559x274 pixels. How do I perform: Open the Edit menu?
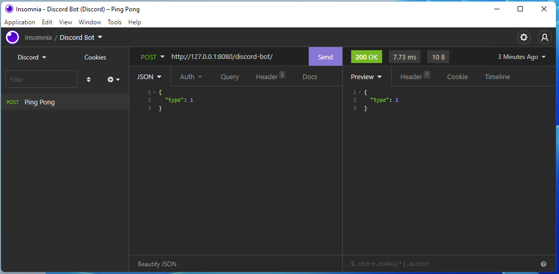47,22
